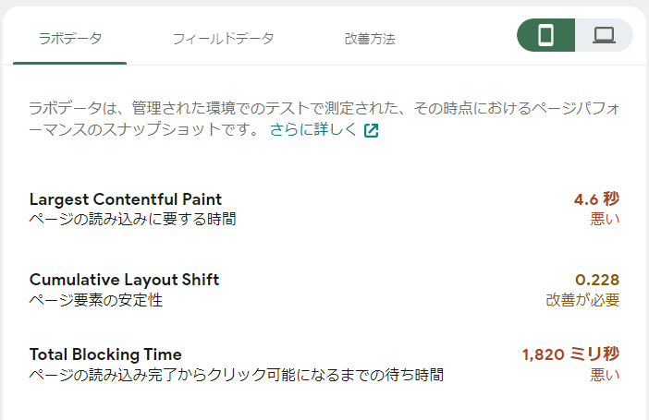Viewport: 649px width, 420px height.
Task: Click the 4.6 秒 metric value
Action: click(x=596, y=199)
